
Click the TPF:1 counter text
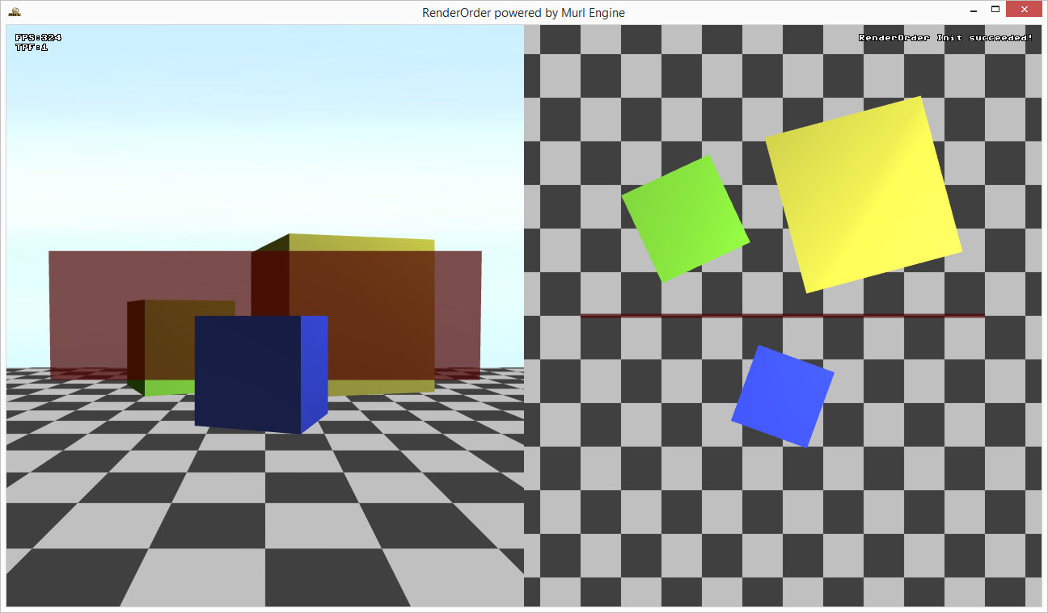pyautogui.click(x=32, y=47)
